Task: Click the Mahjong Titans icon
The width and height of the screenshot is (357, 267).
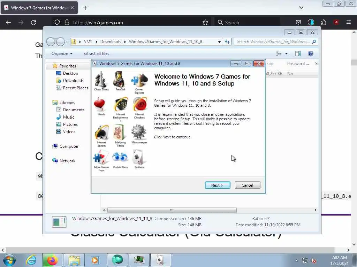Action: click(x=119, y=132)
